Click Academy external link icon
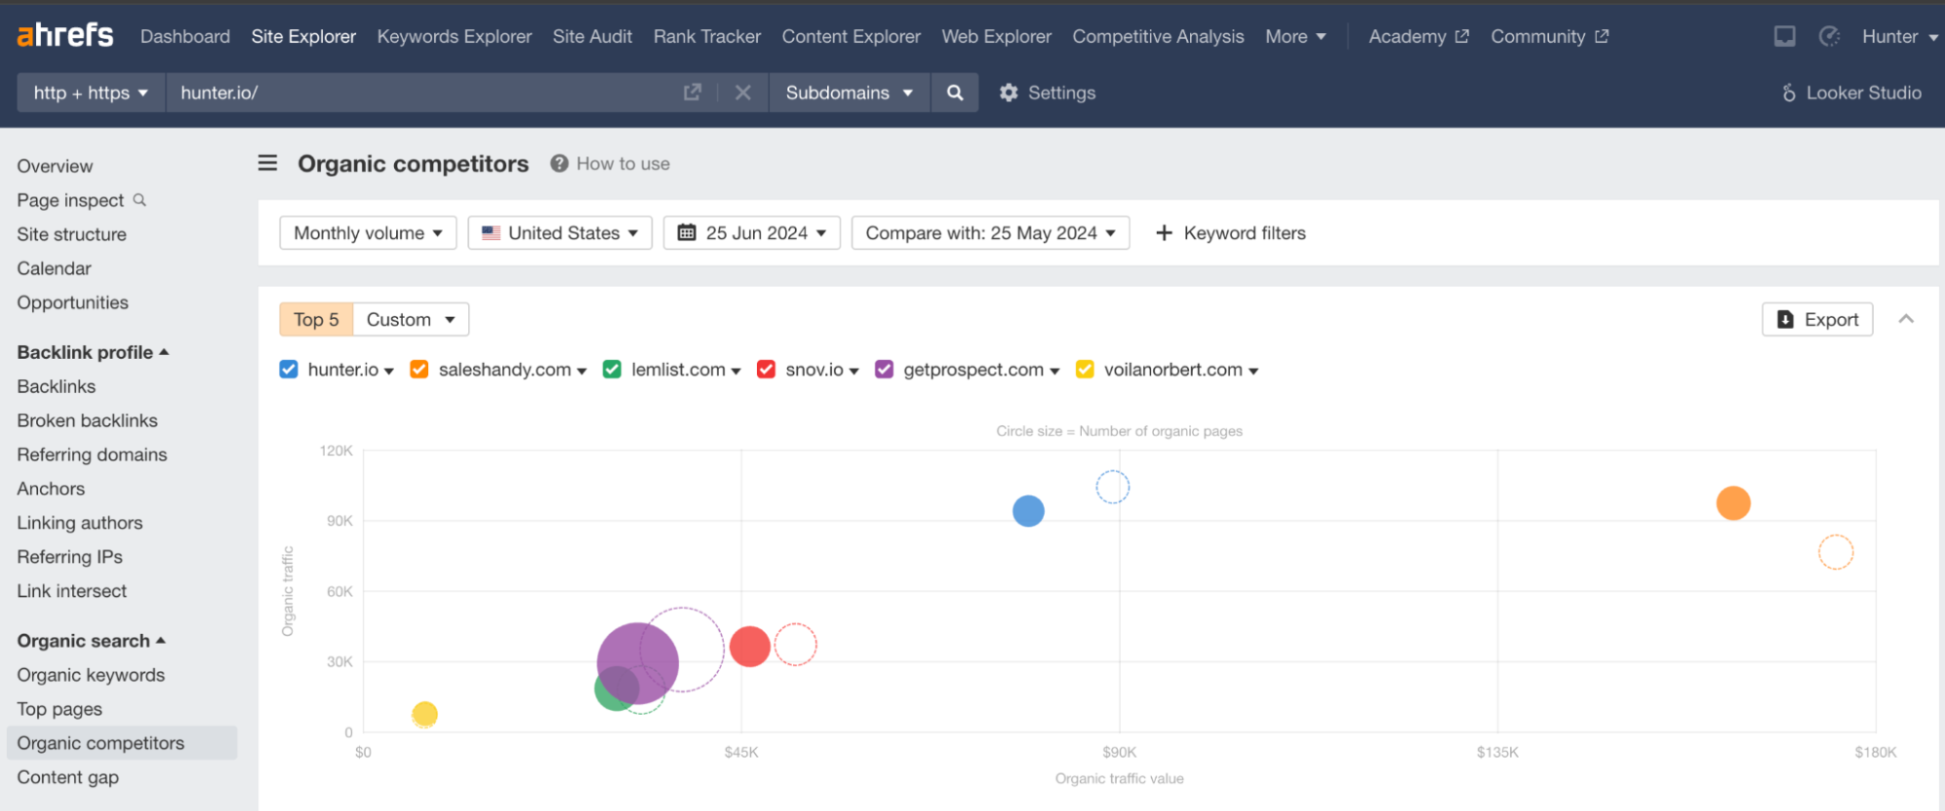This screenshot has width=1945, height=811. 1461,36
